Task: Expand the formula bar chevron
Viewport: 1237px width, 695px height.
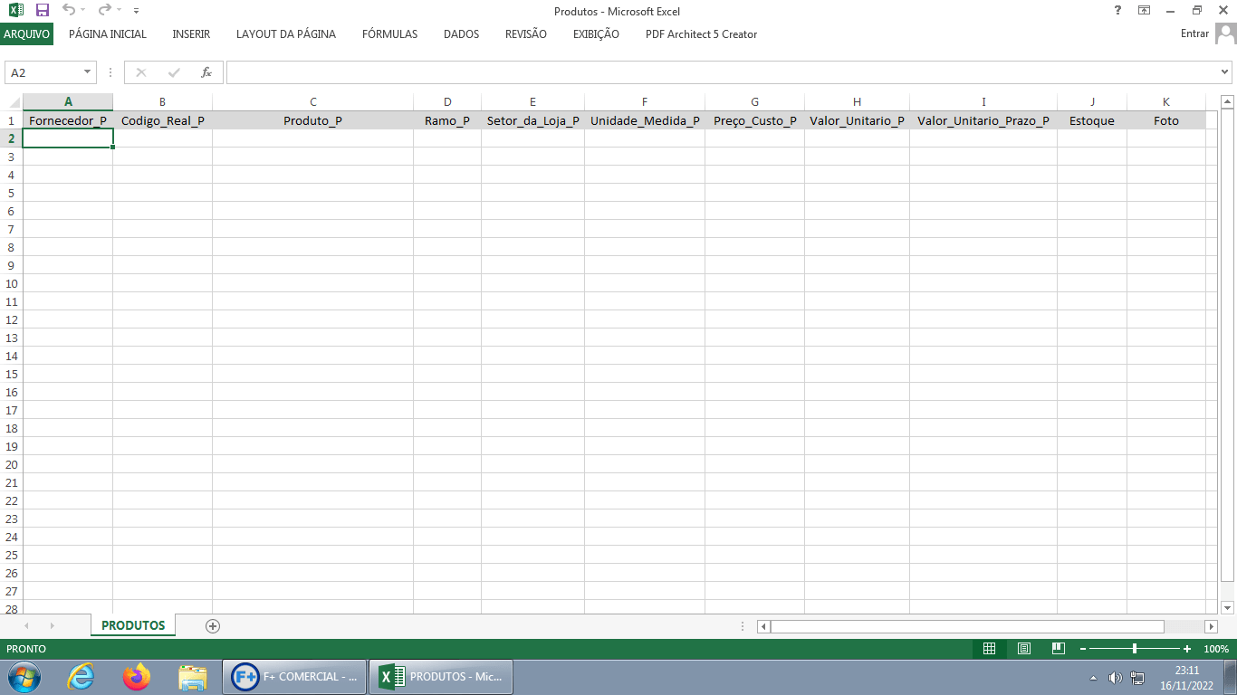Action: (1225, 72)
